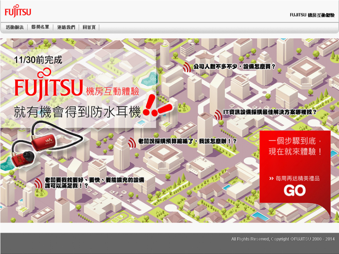
Task: Click the 現在就來體驗！ text
Action: [295, 152]
